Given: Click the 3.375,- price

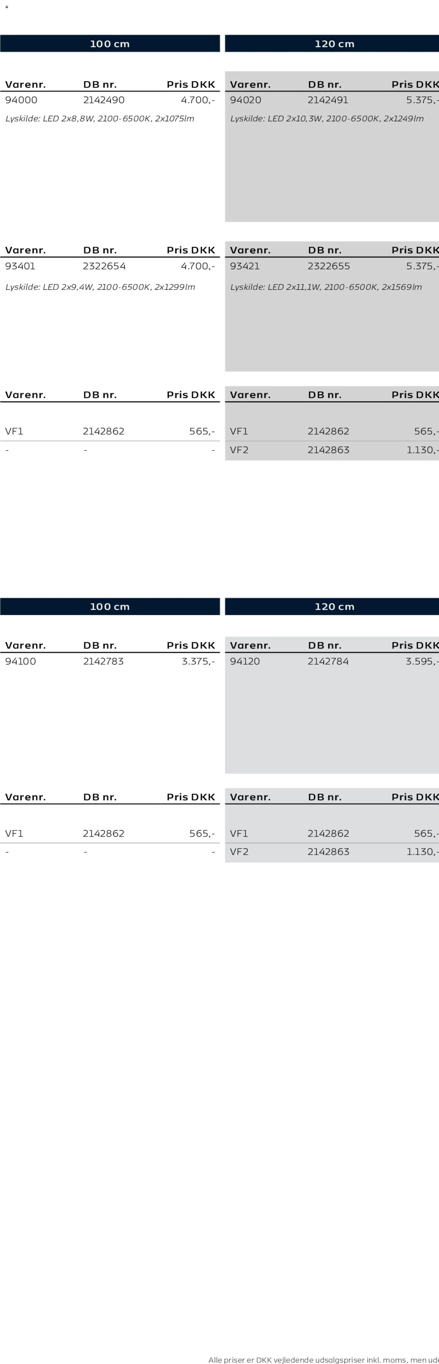Looking at the screenshot, I should [x=198, y=661].
